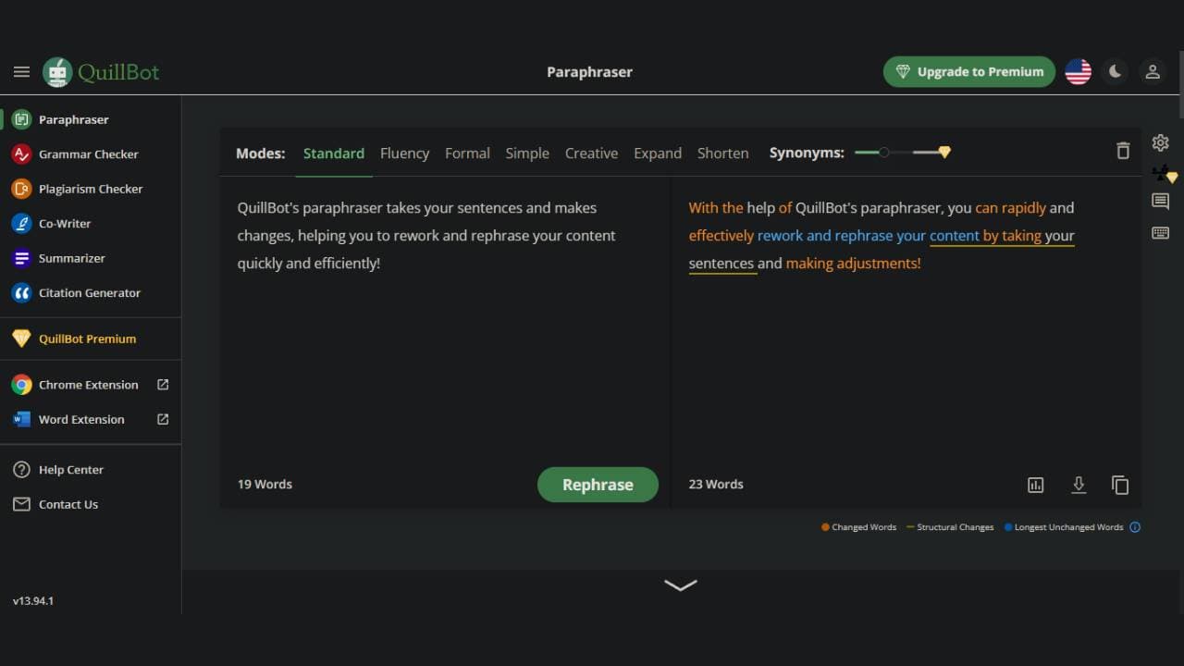This screenshot has width=1184, height=666.
Task: Click the Changed Words legend label
Action: click(864, 527)
